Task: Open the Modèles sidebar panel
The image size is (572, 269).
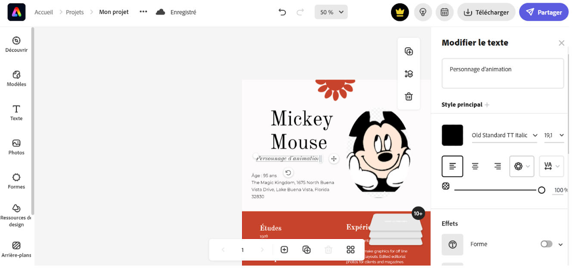Action: (16, 79)
